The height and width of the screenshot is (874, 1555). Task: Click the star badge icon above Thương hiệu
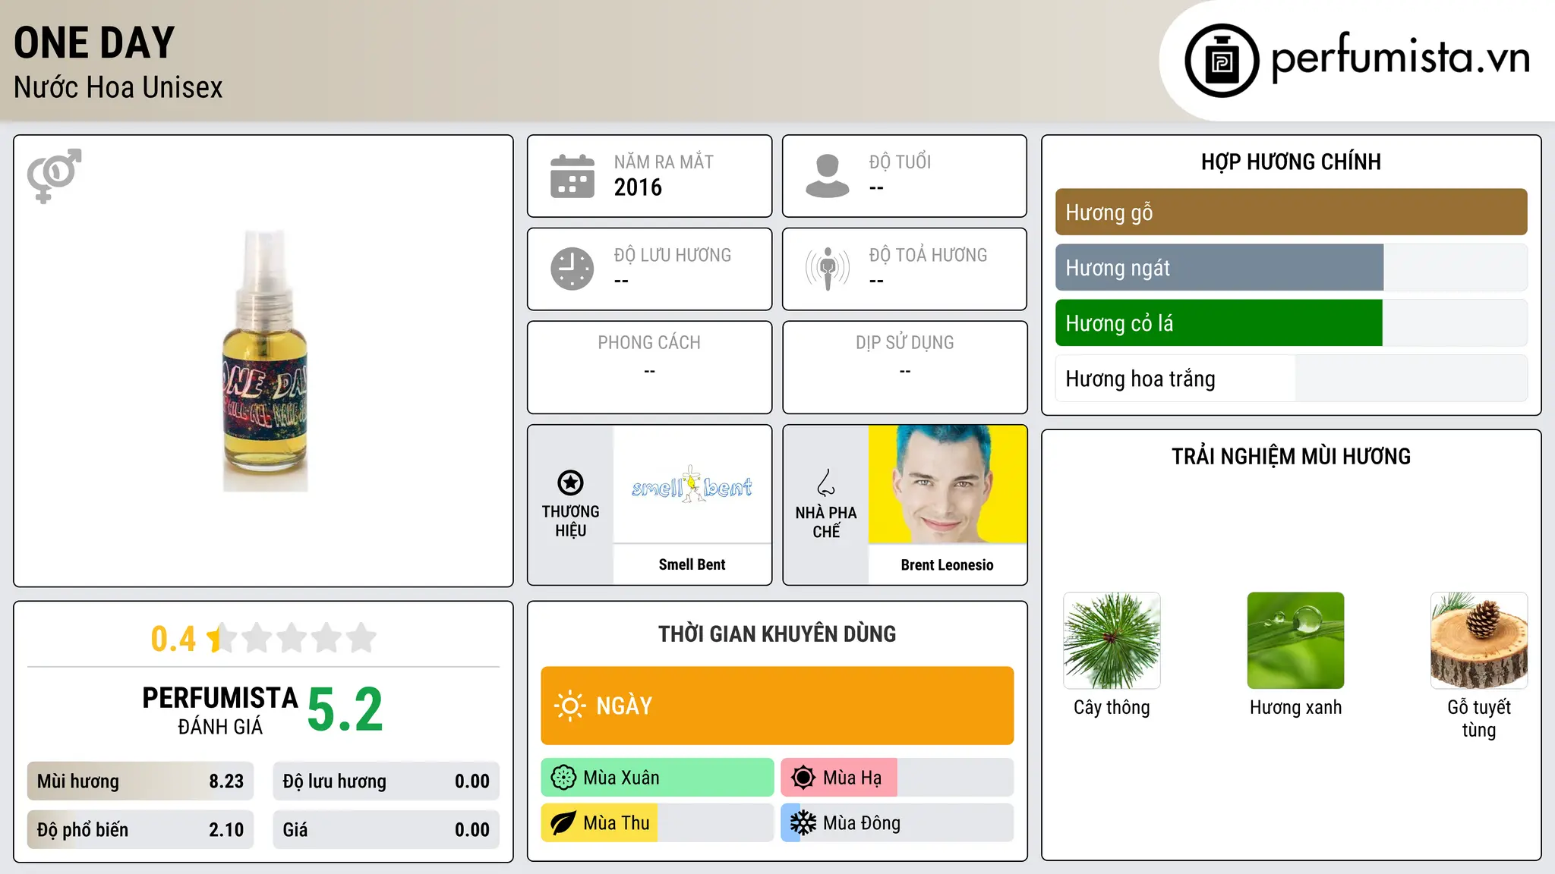570,483
